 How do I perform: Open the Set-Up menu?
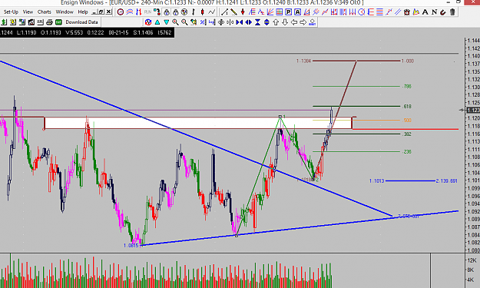[x=11, y=12]
